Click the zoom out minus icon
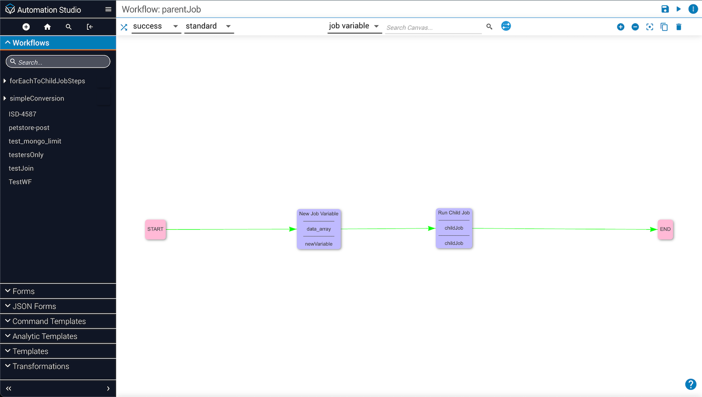The width and height of the screenshot is (702, 397). pyautogui.click(x=635, y=27)
